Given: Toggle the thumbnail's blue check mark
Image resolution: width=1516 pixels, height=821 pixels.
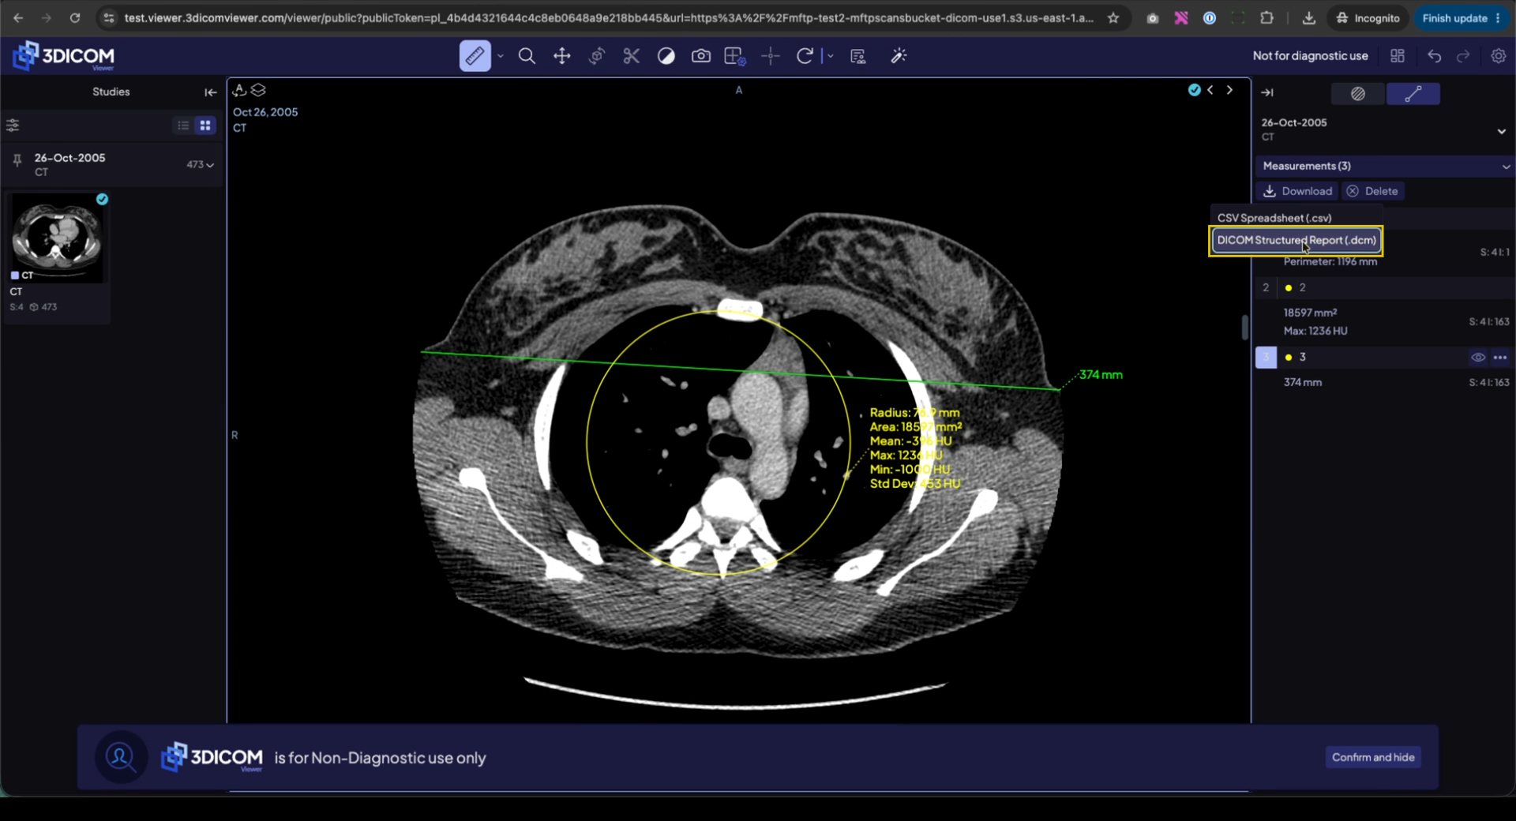Looking at the screenshot, I should pyautogui.click(x=102, y=199).
